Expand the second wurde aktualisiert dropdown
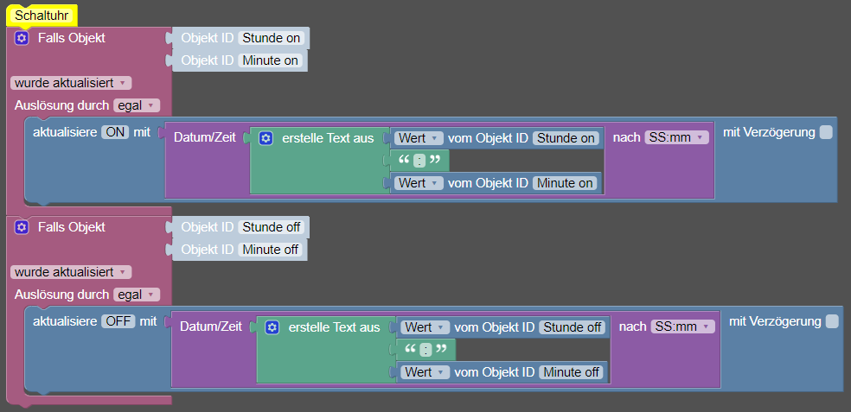Screen dimensions: 851x412 coord(71,272)
